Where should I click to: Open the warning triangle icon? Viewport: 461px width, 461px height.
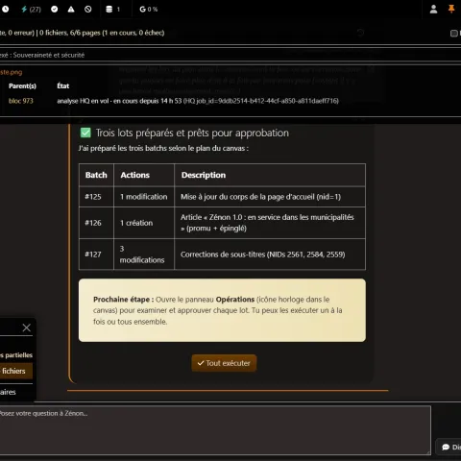pos(71,9)
